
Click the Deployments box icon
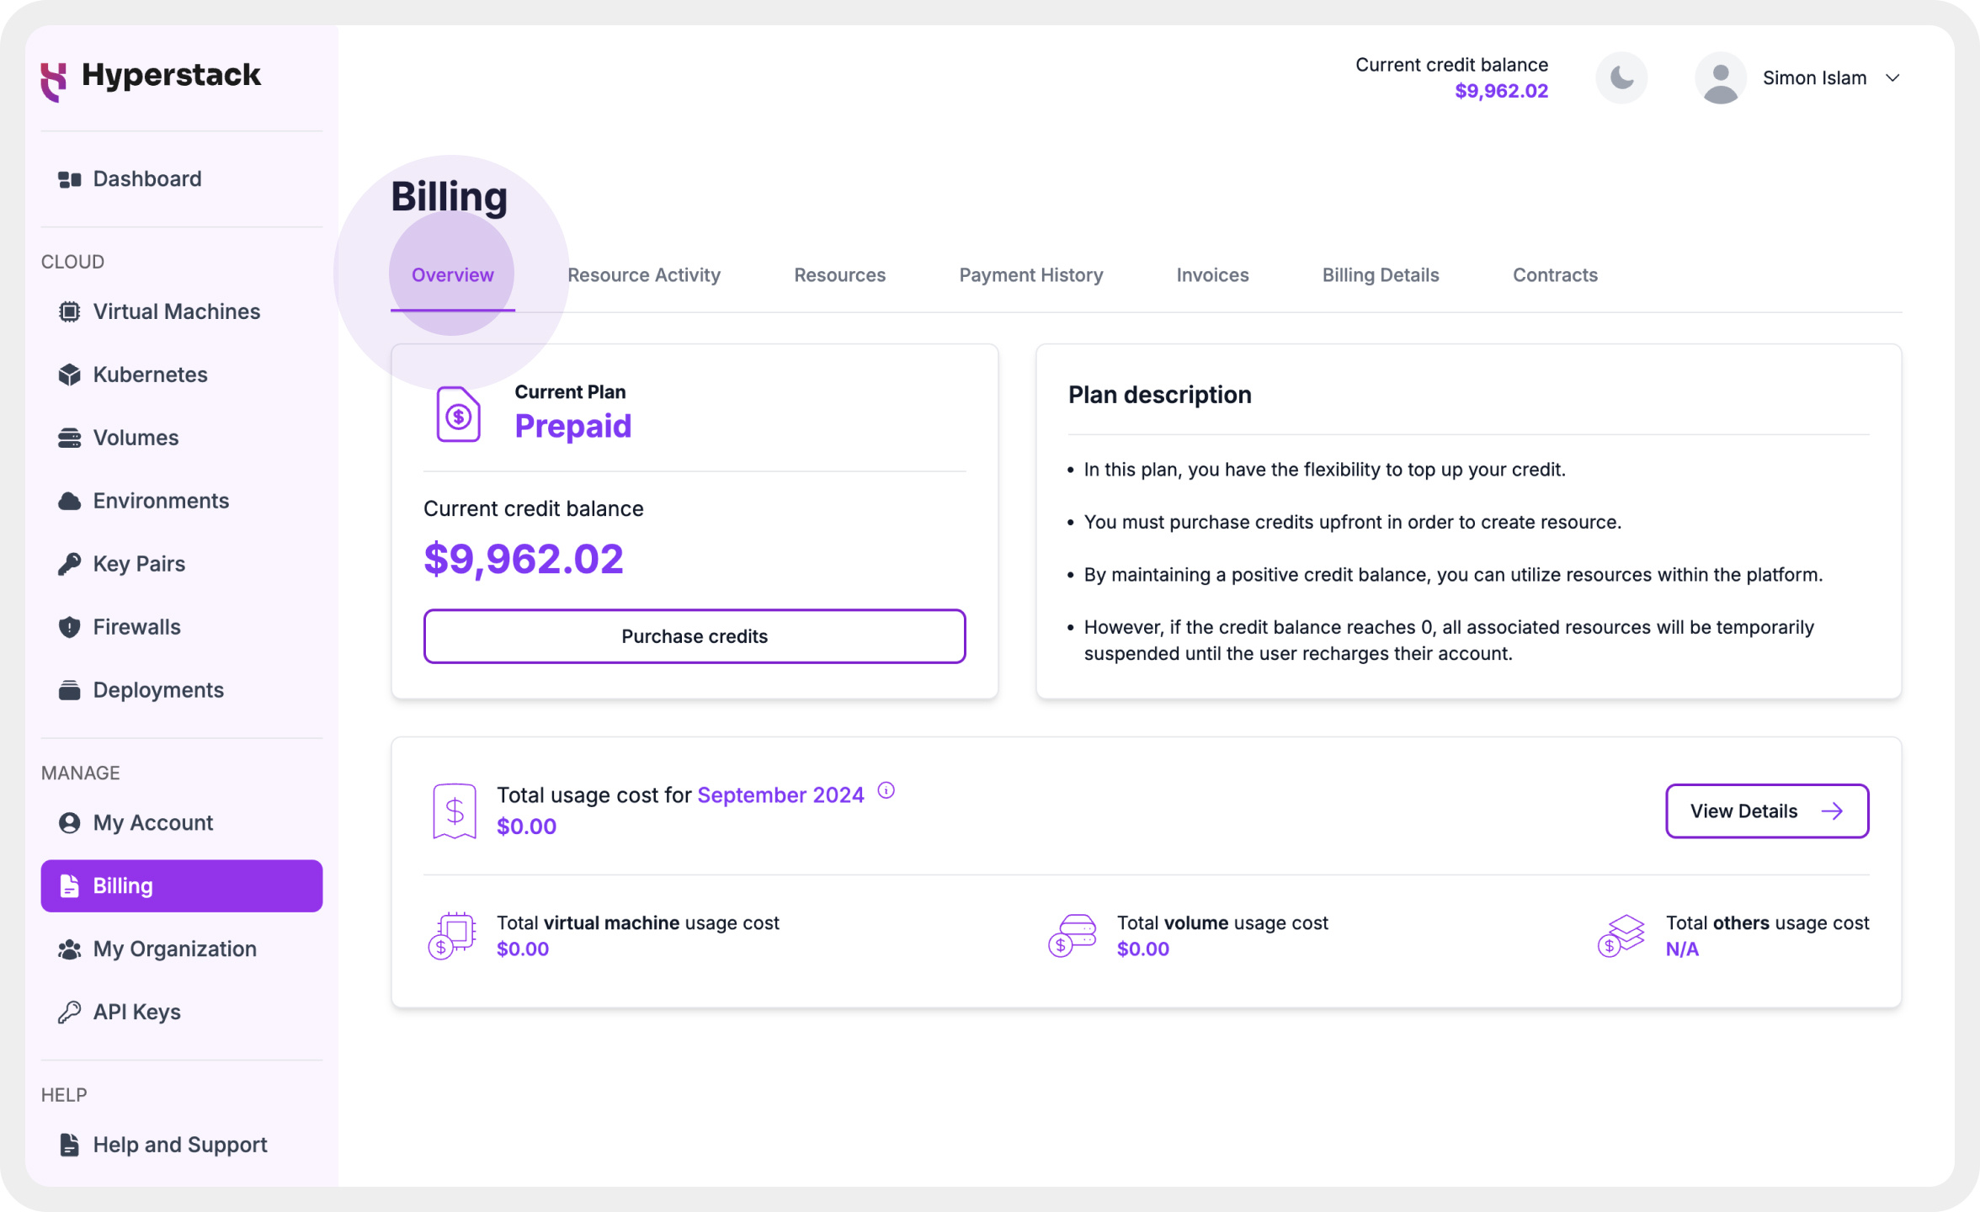tap(69, 690)
